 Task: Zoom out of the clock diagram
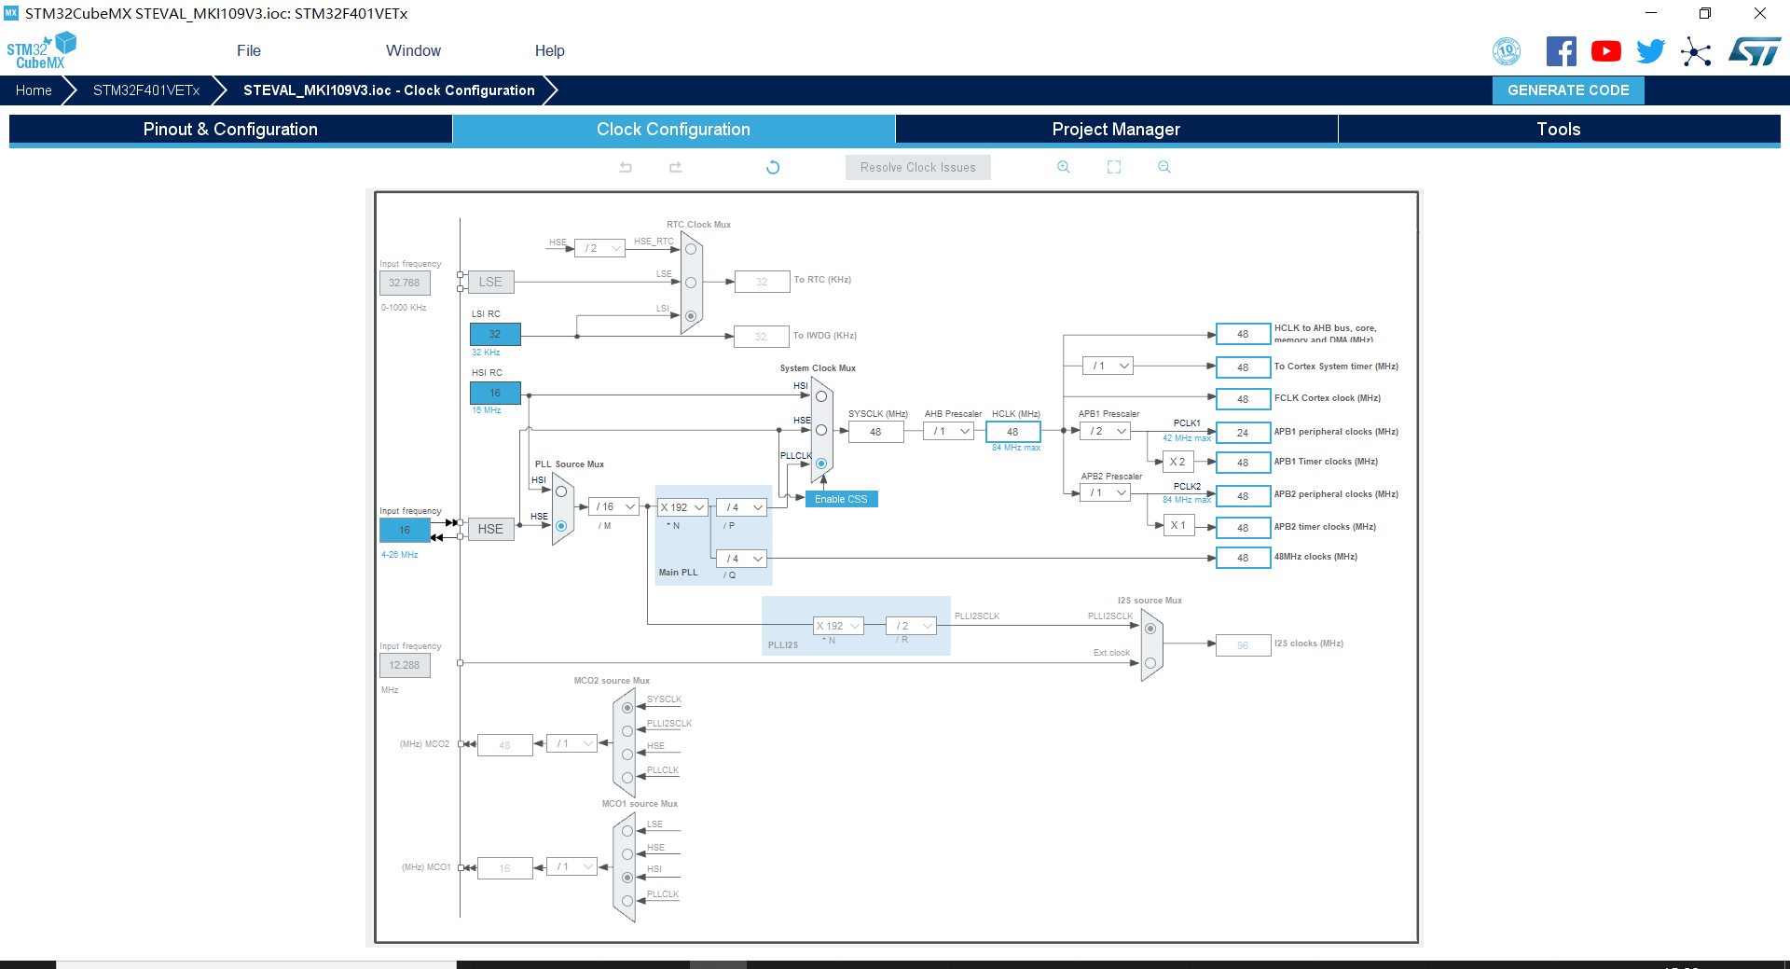coord(1164,167)
